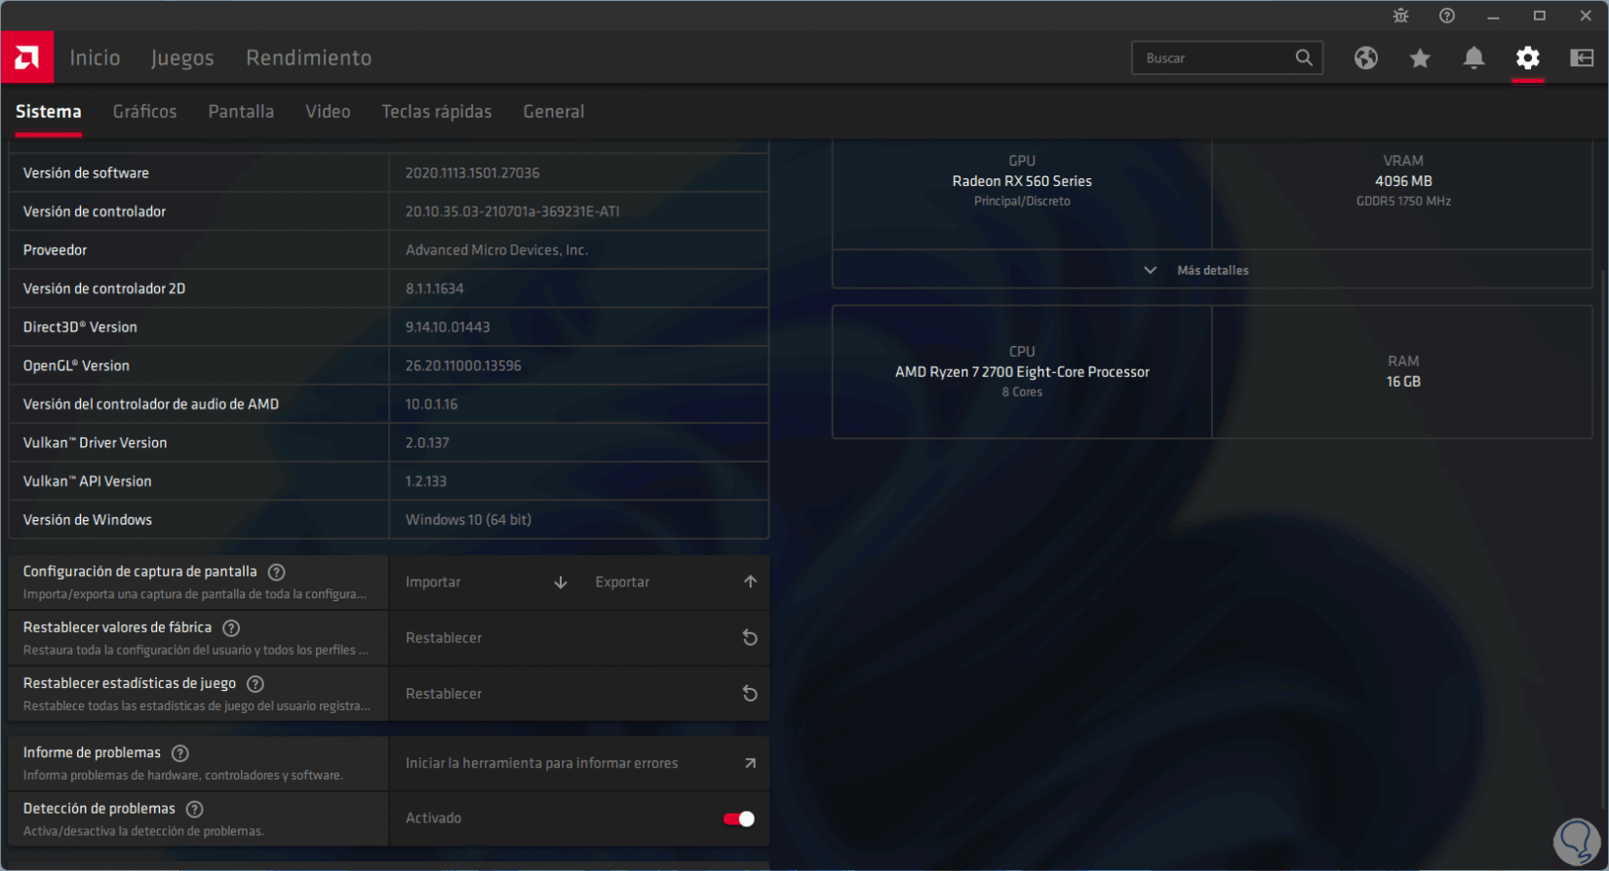Screen dimensions: 1609x871
Task: Switch to the Pantalla tab
Action: [x=241, y=111]
